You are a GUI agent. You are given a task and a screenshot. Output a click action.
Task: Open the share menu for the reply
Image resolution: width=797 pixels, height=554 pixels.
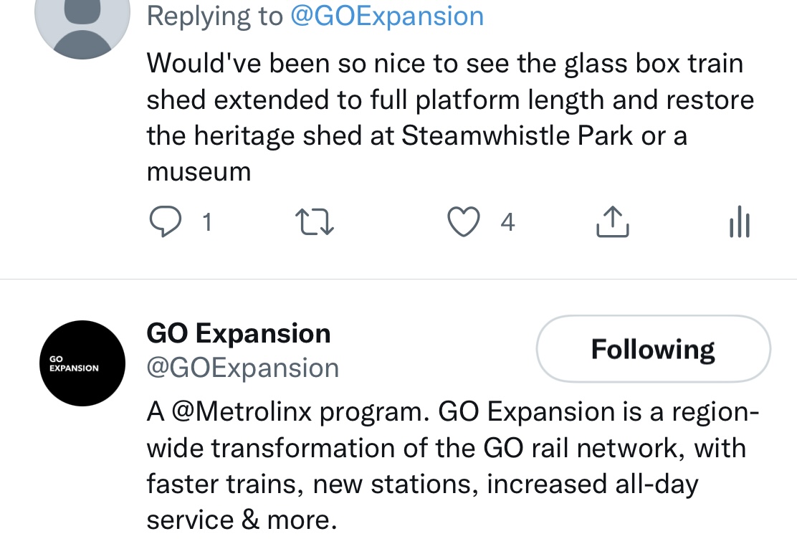click(x=613, y=222)
